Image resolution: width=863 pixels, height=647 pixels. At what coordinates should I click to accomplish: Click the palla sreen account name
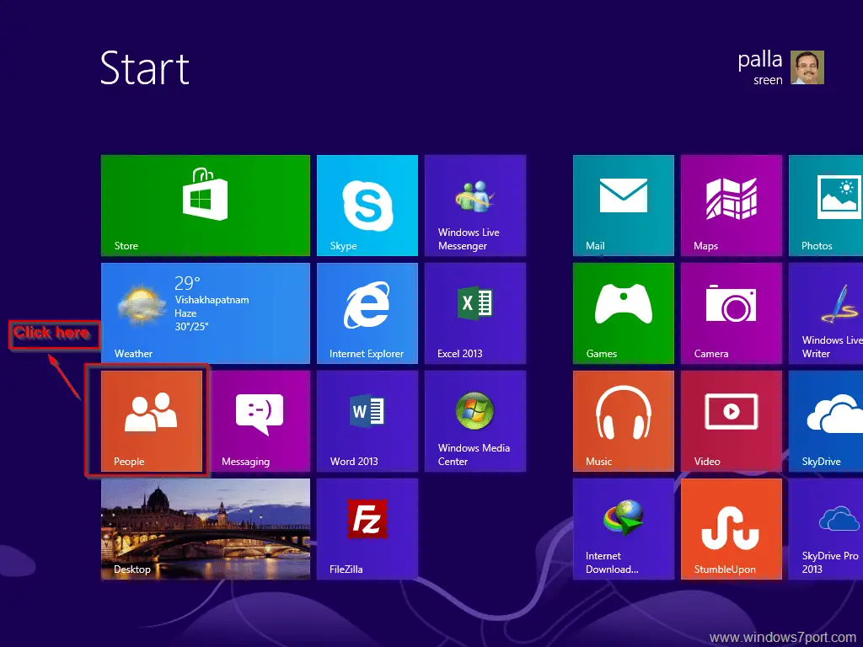(x=760, y=67)
